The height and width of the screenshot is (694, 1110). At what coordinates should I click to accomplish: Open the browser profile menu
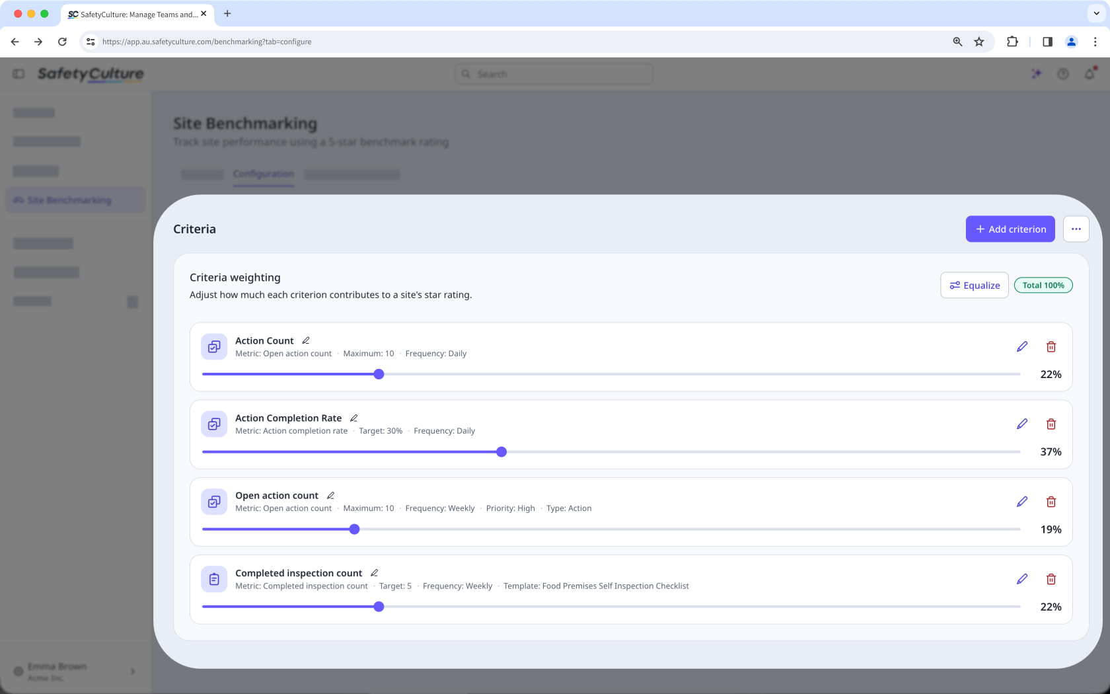click(1071, 42)
